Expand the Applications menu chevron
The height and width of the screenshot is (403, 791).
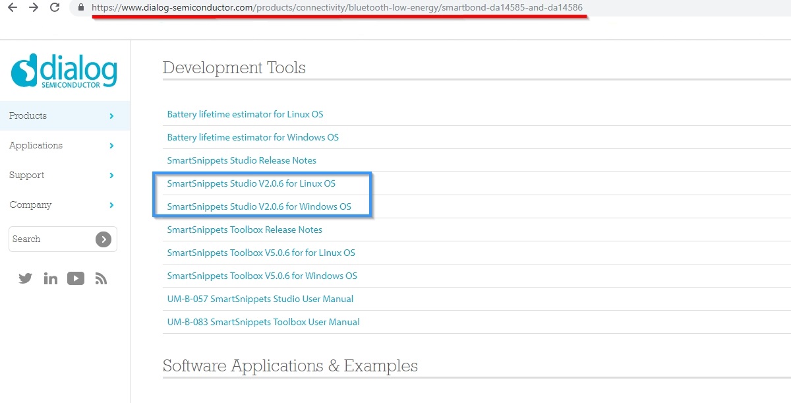(111, 146)
